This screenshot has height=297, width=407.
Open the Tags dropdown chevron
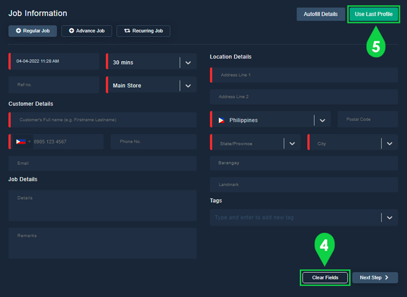pyautogui.click(x=390, y=218)
